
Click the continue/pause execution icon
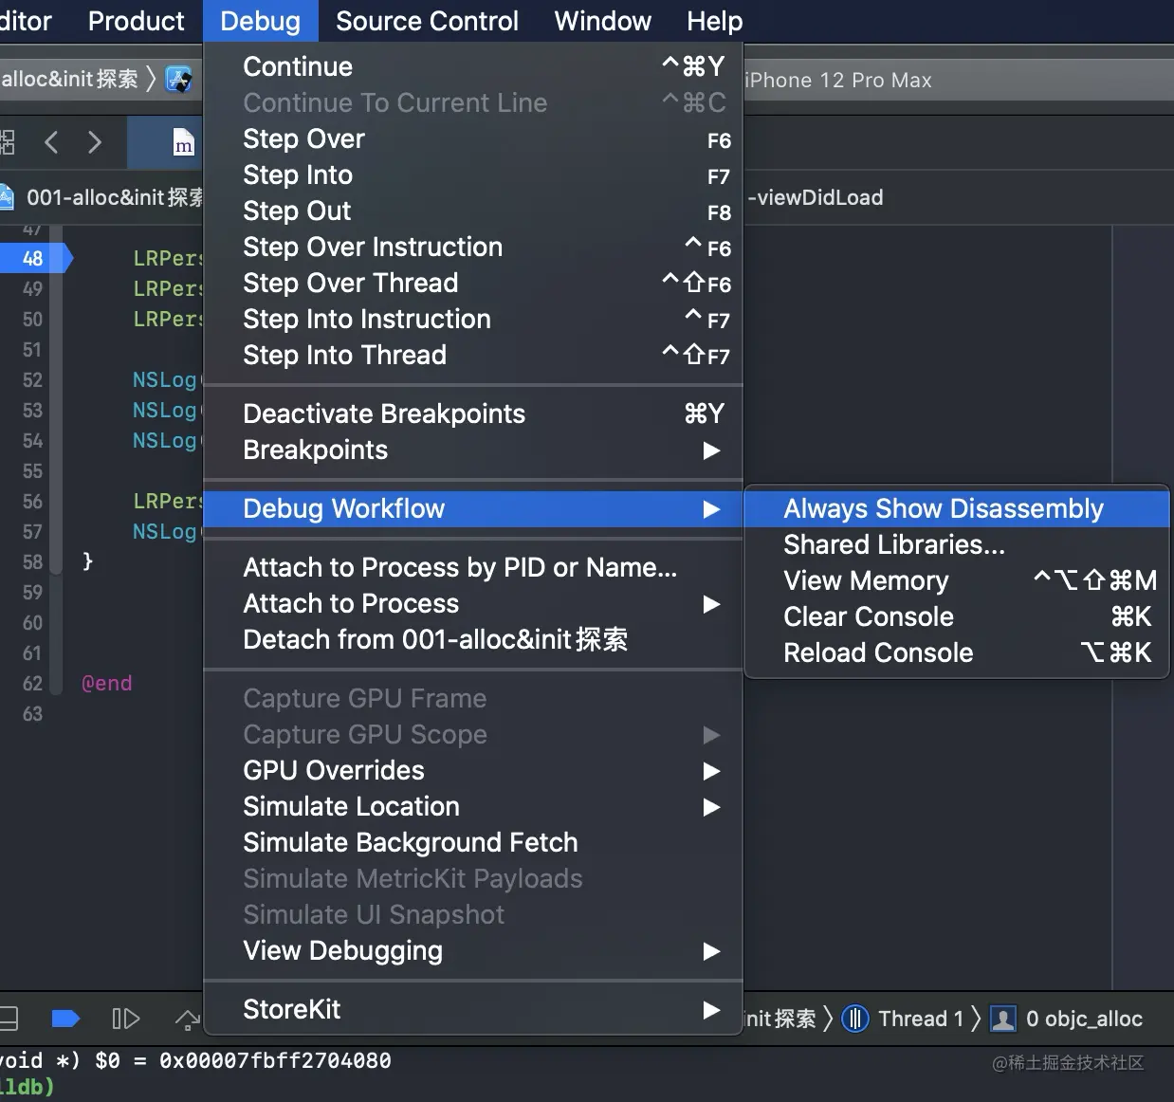125,1019
